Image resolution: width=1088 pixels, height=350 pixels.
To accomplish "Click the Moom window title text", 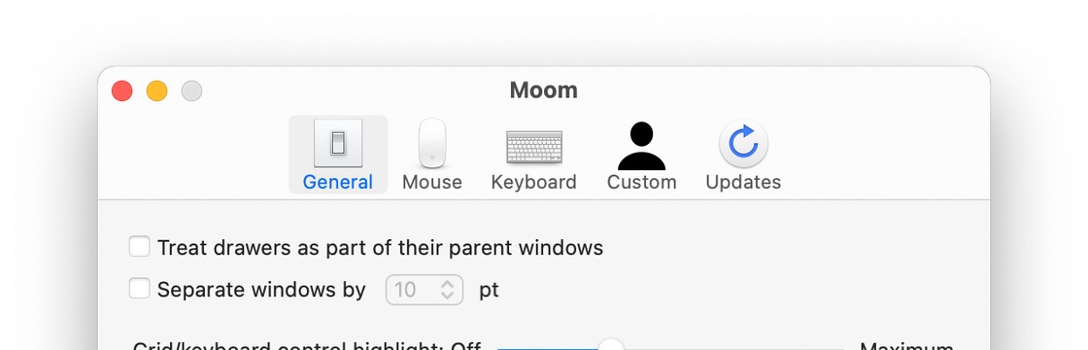I will point(544,90).
